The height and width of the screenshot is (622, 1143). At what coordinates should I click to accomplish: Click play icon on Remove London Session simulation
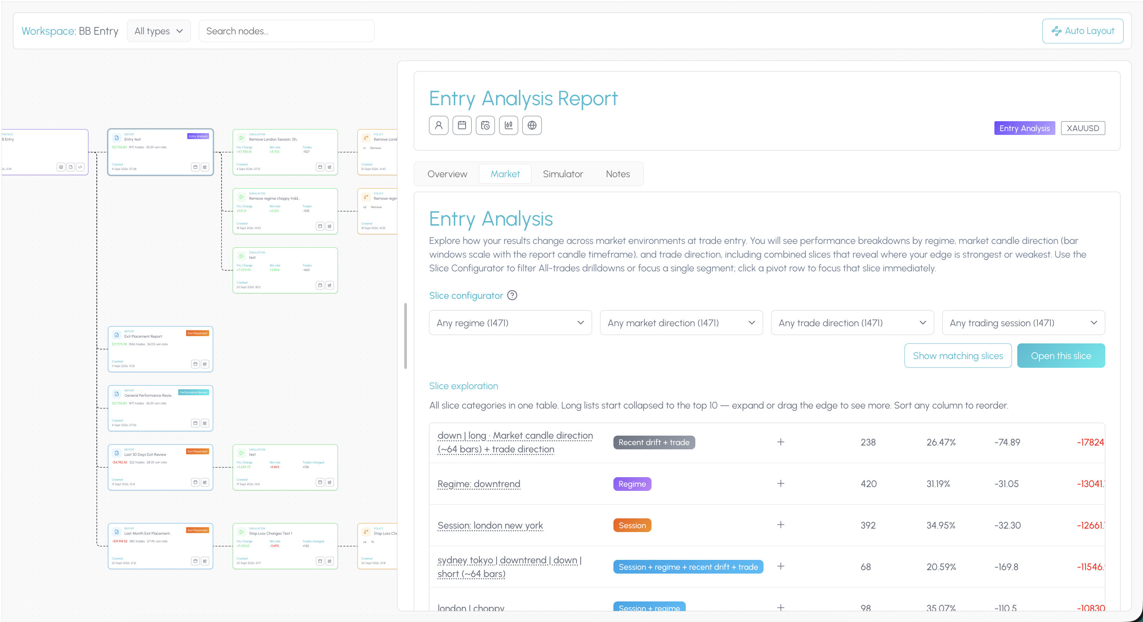[242, 138]
